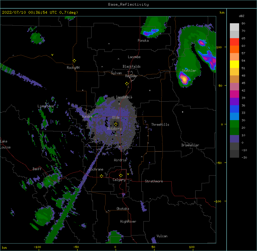Viewport: 257px width, 251px height.
Task: Click the Base_Reflectivity title text
Action: pos(128,4)
